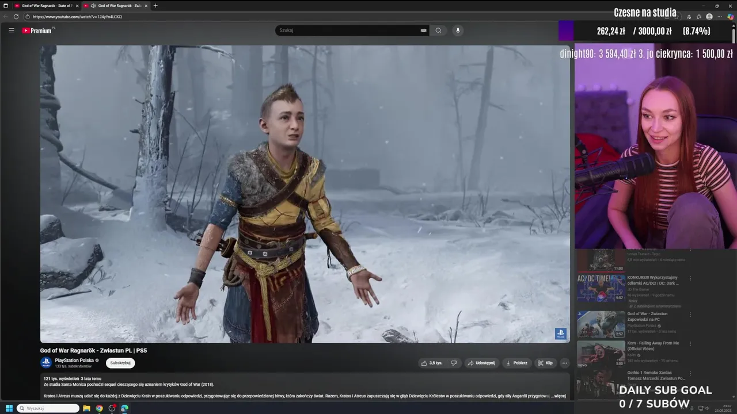Share the video via Udostępnij
This screenshot has height=414, width=737.
pos(481,363)
